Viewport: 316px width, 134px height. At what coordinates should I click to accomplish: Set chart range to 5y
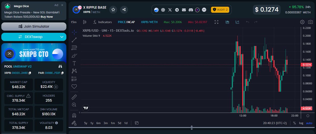point(86,123)
